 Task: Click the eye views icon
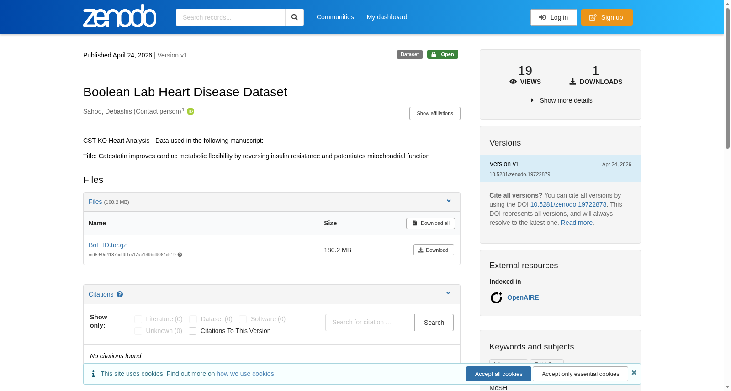coord(513,82)
